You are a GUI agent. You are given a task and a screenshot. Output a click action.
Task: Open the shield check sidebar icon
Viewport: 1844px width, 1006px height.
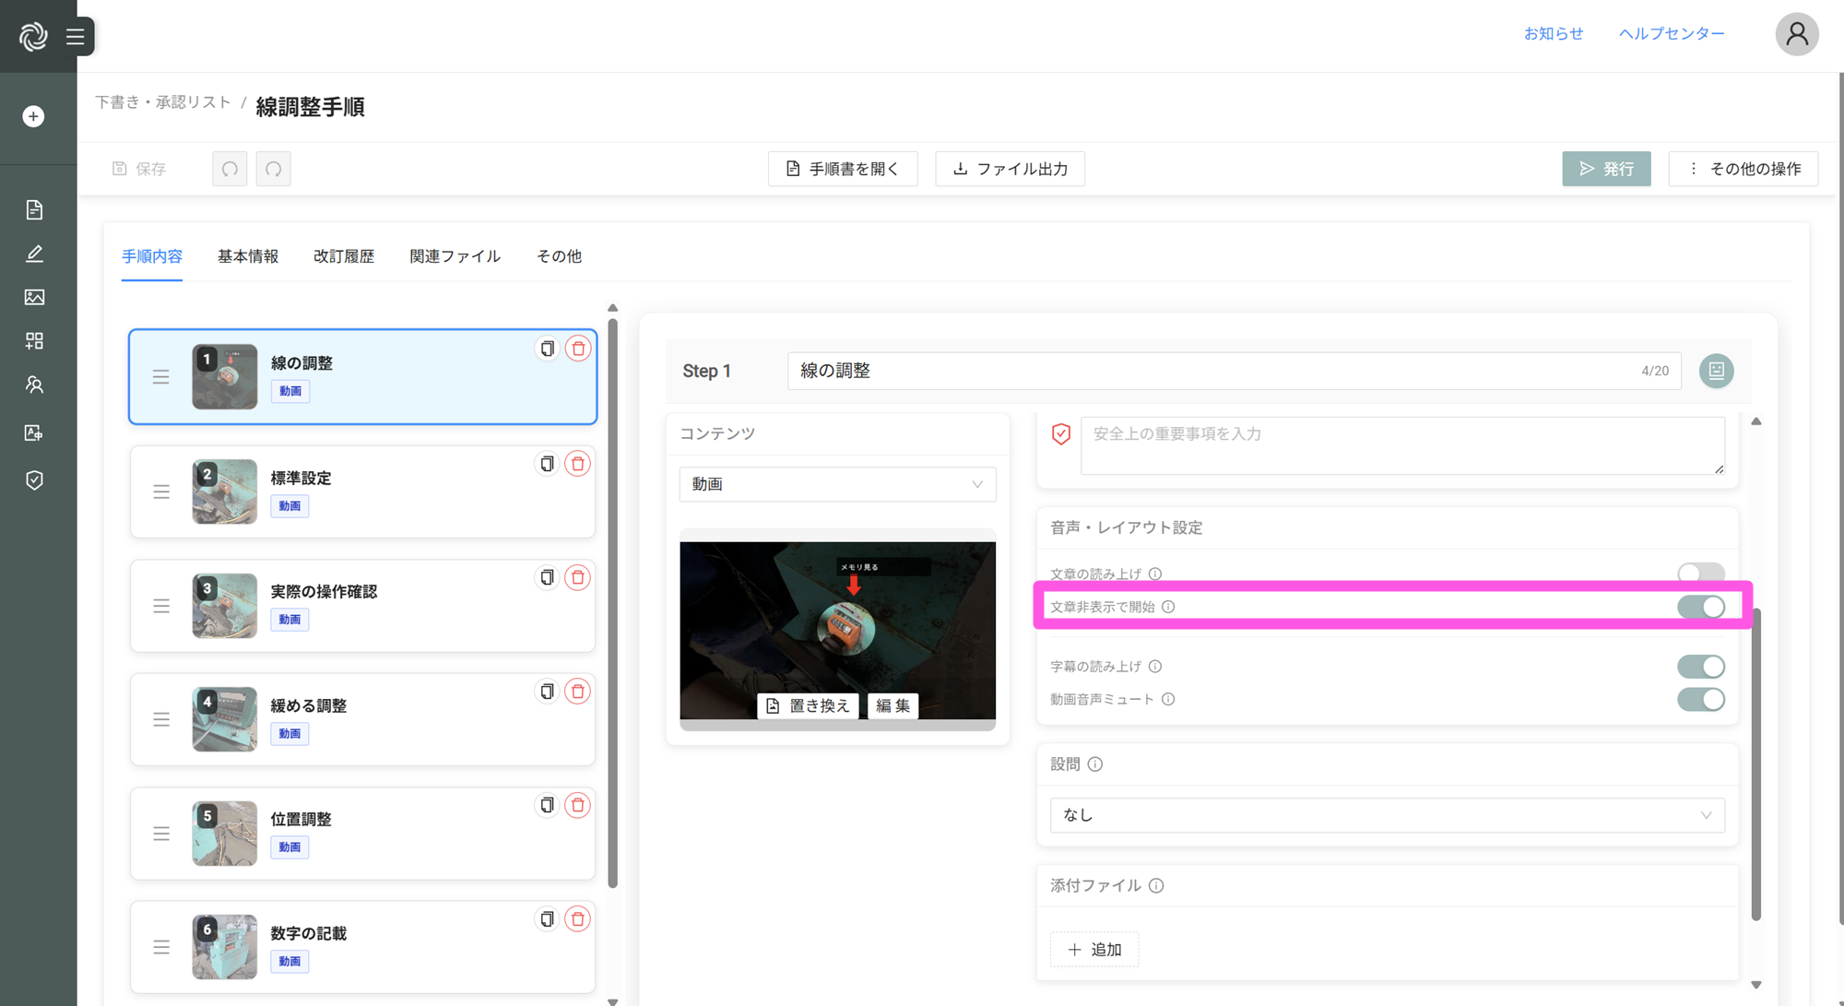coord(34,480)
